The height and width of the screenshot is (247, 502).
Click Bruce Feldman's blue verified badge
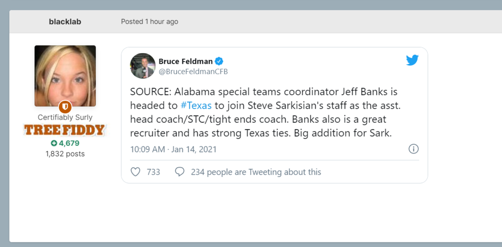(x=219, y=61)
